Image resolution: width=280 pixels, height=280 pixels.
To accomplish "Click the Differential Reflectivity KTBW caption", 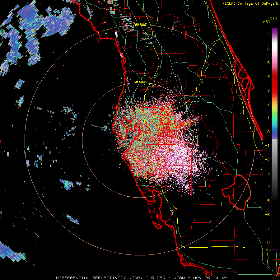I will [x=142, y=278].
